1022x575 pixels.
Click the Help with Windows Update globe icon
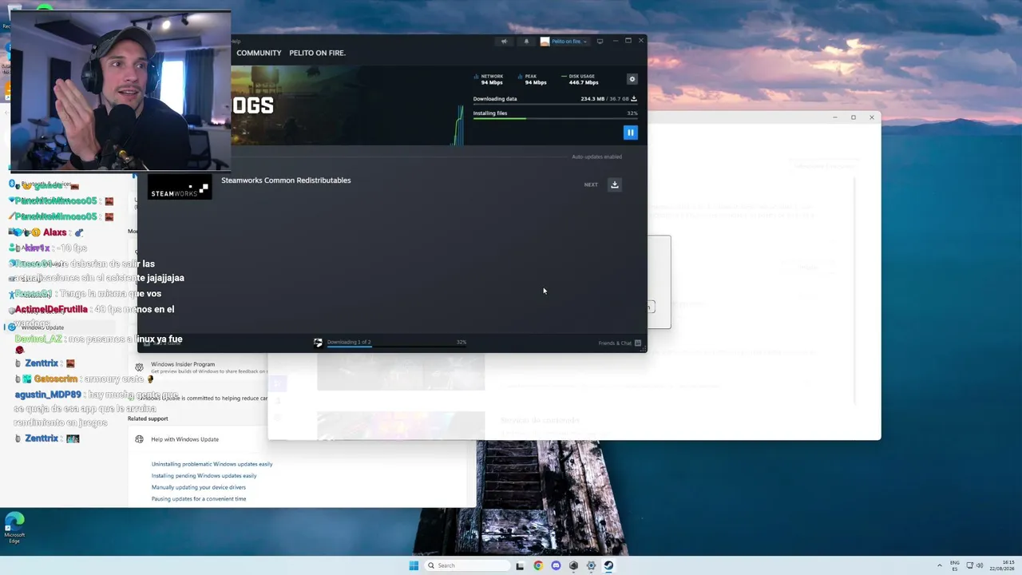pyautogui.click(x=140, y=439)
